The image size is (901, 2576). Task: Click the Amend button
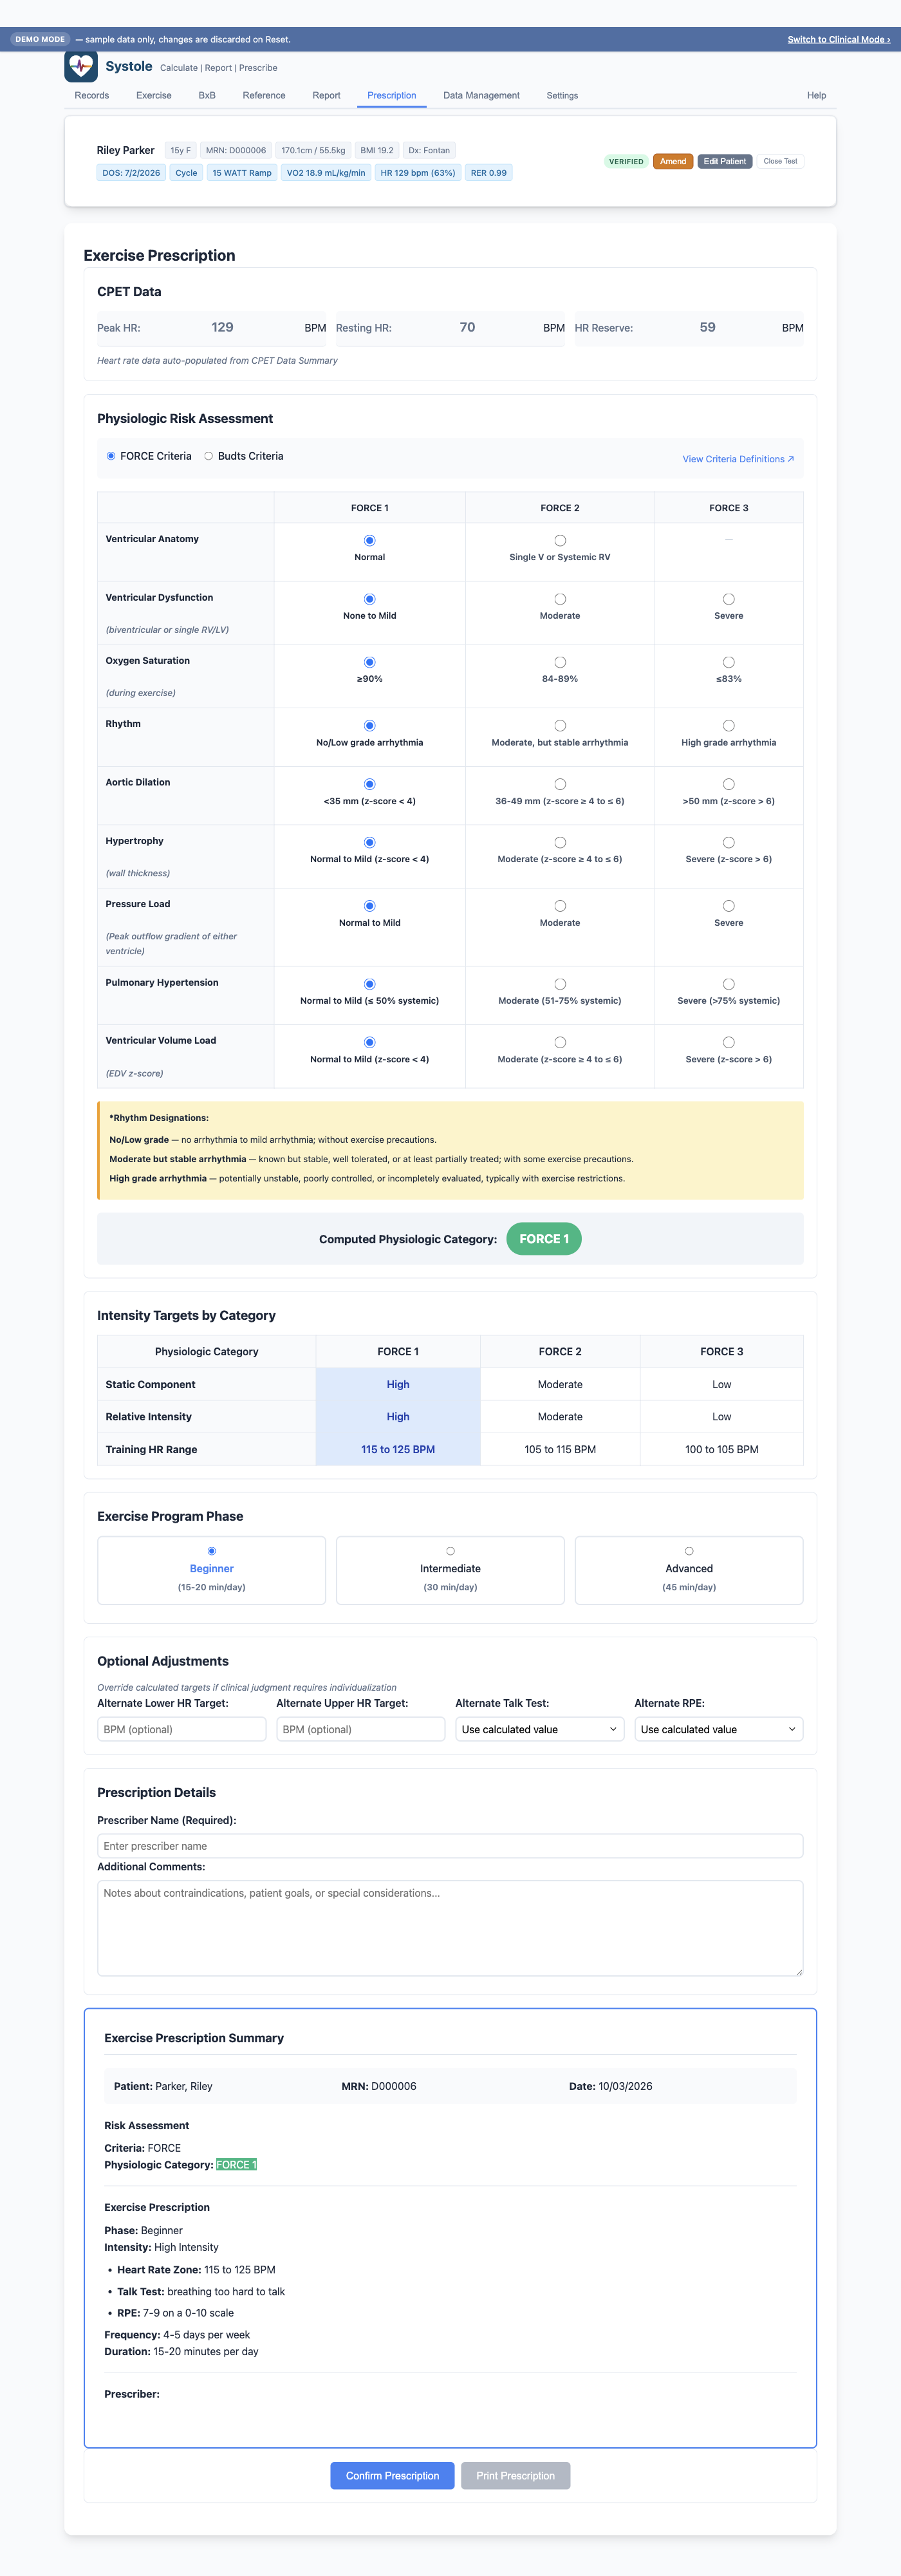(673, 161)
